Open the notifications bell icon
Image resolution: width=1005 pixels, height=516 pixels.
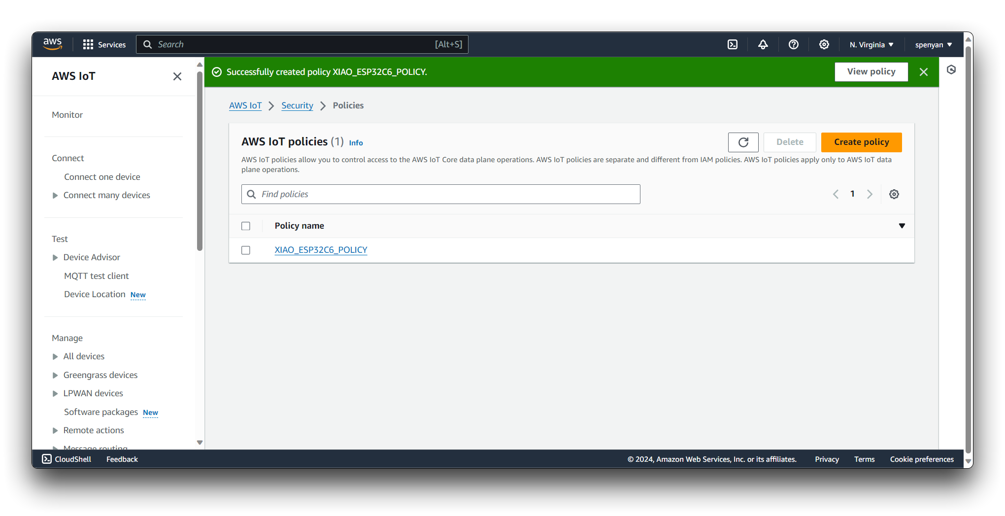pyautogui.click(x=763, y=45)
